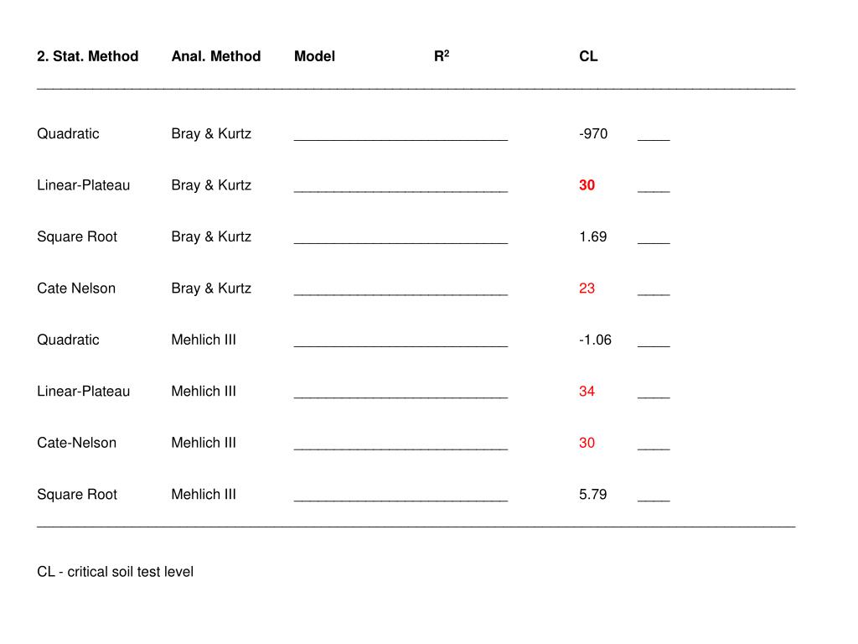Click the "CL - critical soil test level" footnote
This screenshot has height=644, width=858.
click(x=115, y=572)
